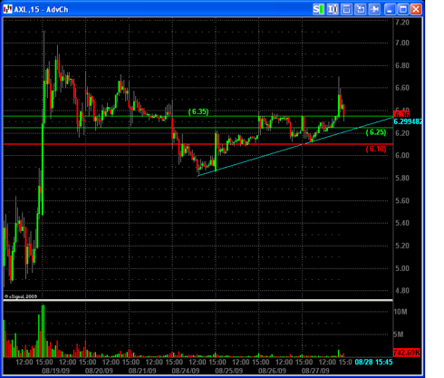This screenshot has width=444, height=378.
Task: Click the interval link 'I' title bar icon
Action: point(333,9)
